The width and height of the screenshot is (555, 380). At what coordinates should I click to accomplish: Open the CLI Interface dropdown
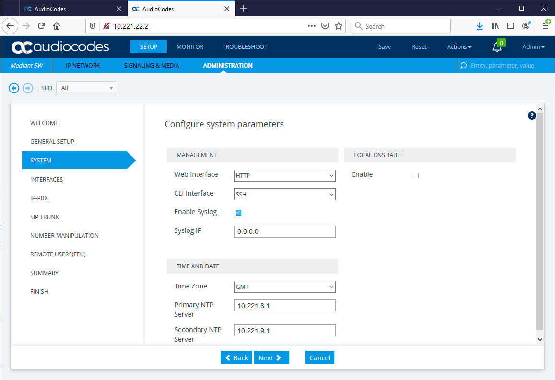click(x=284, y=195)
